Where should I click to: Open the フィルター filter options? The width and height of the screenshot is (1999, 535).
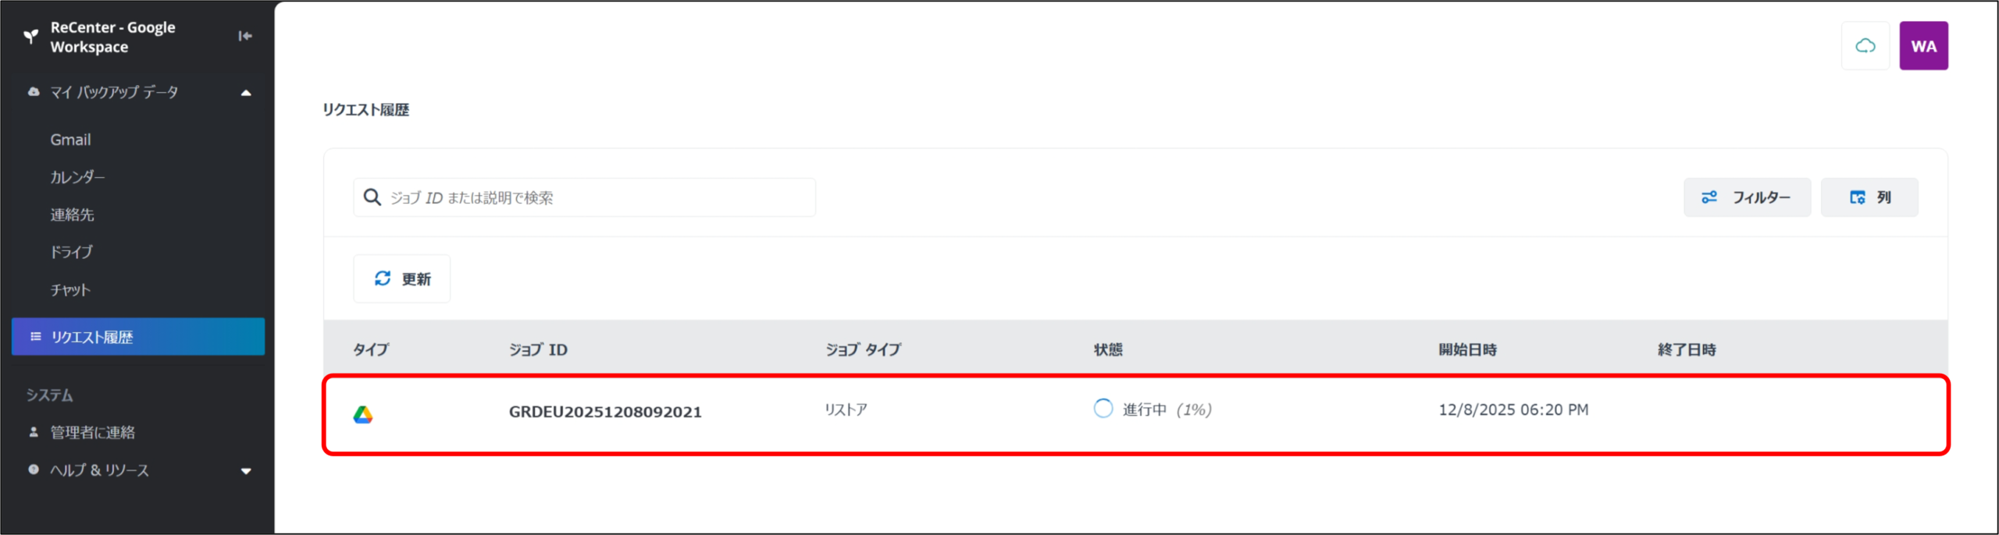pyautogui.click(x=1746, y=197)
